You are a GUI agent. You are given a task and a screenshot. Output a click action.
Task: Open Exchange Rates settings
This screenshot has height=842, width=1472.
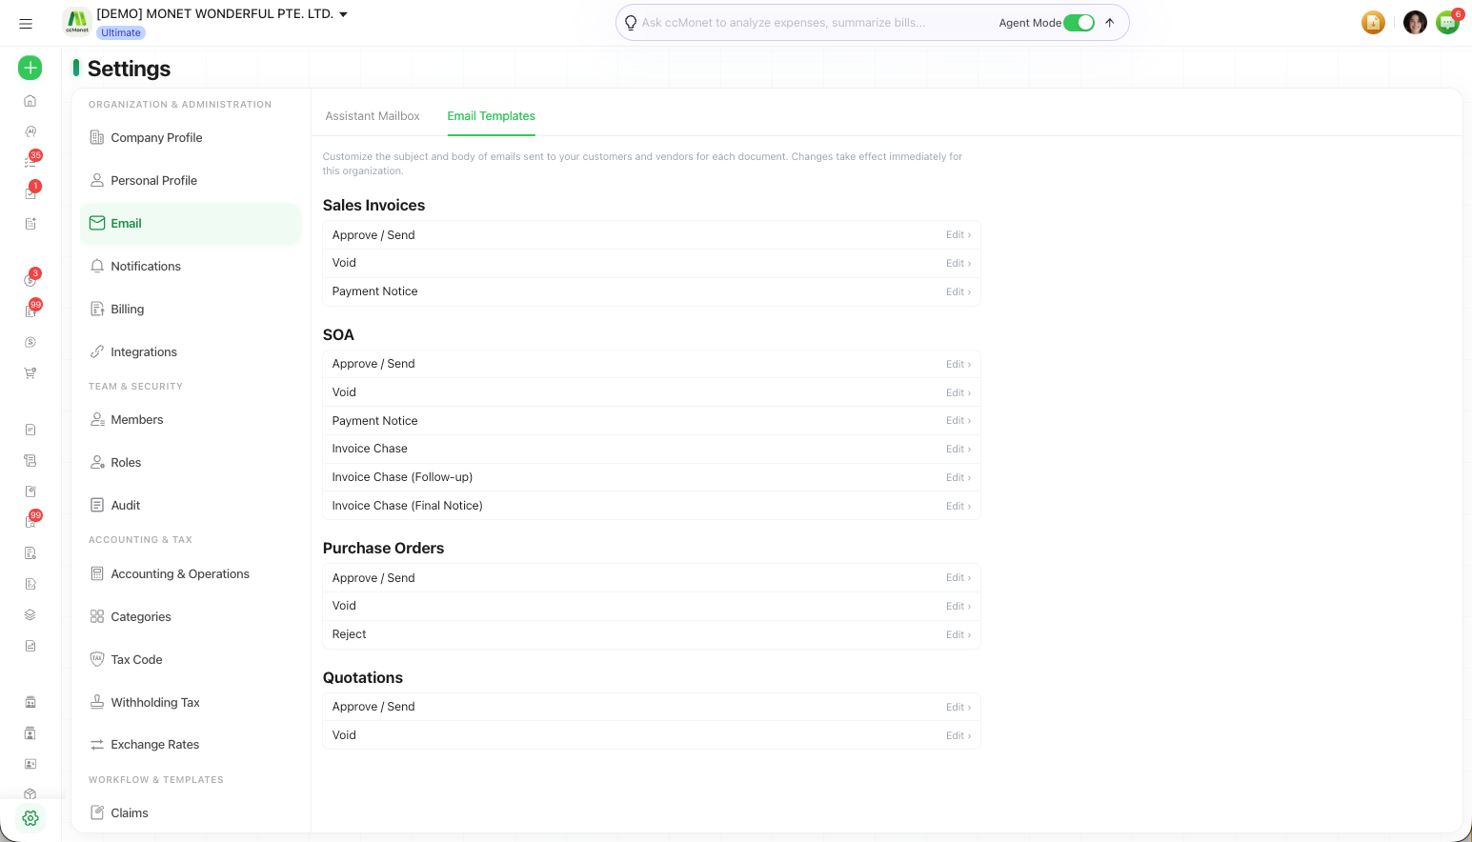click(191, 744)
